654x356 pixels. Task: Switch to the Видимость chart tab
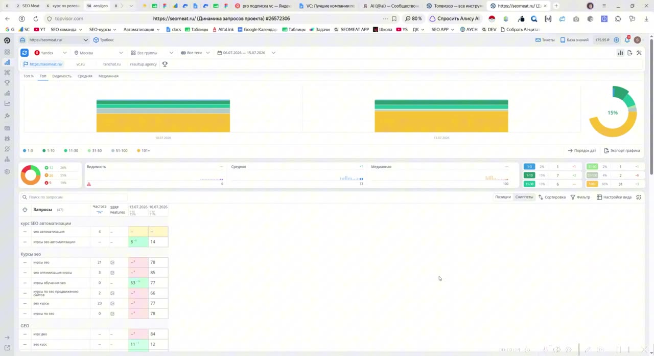tap(62, 76)
